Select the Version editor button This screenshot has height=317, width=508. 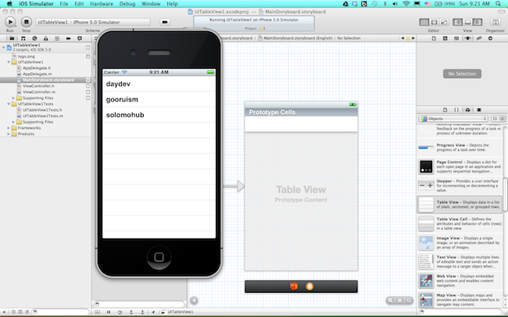click(x=444, y=22)
